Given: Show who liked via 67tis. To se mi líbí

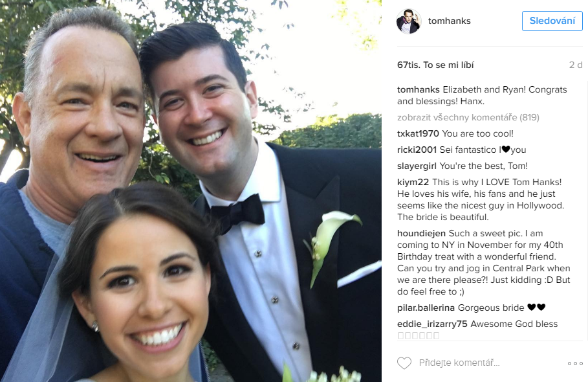Looking at the screenshot, I should pos(435,65).
